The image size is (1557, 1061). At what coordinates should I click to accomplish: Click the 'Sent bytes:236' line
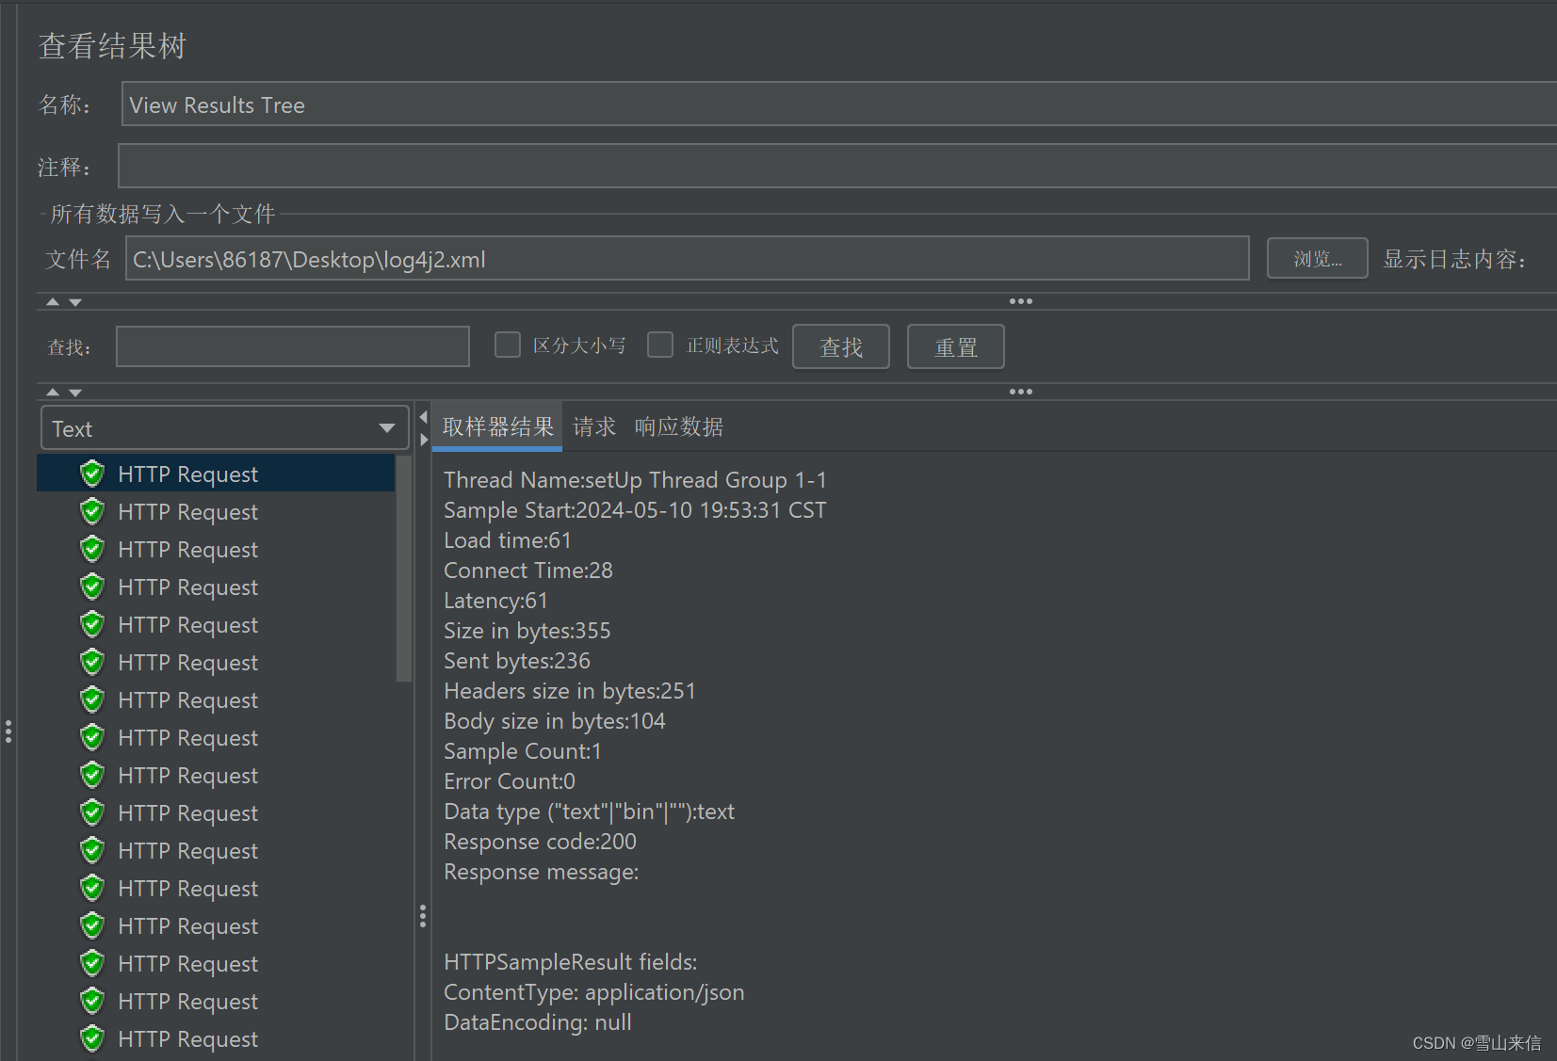[x=517, y=661]
